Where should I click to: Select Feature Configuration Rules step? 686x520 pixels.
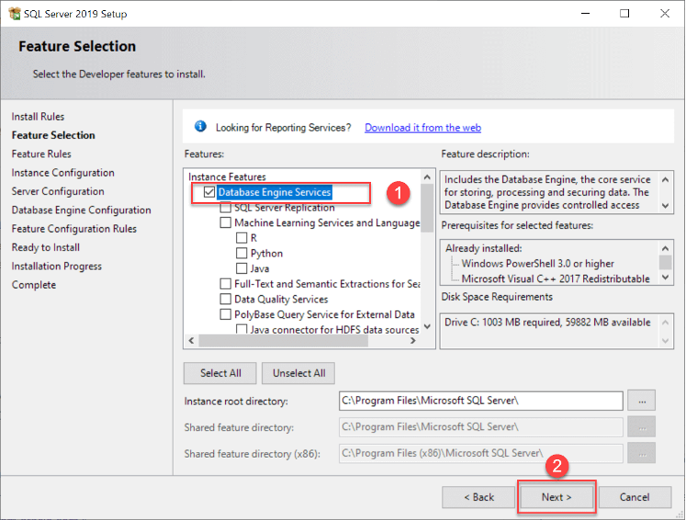pos(74,229)
